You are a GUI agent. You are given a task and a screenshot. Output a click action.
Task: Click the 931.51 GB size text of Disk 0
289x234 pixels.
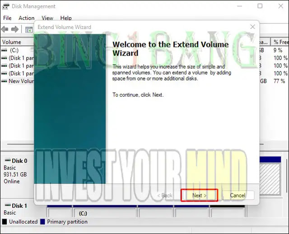pyautogui.click(x=15, y=174)
